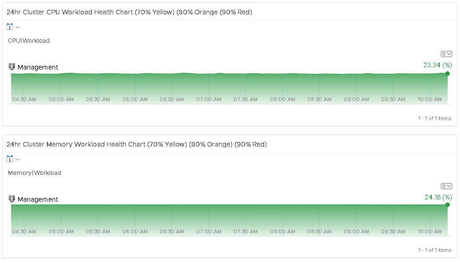Viewport: 460px width, 263px height.
Task: Click the Management cluster icon in CPU chart
Action: (12, 67)
